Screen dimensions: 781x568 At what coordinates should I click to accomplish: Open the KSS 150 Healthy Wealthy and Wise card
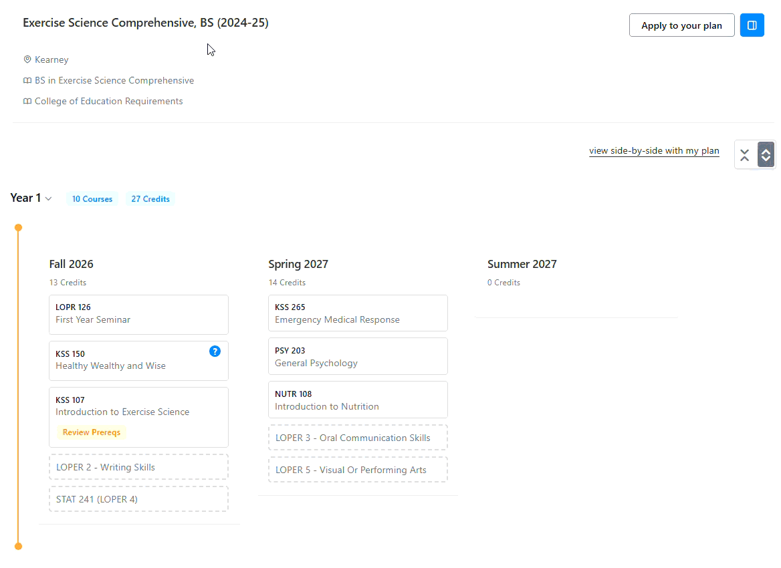[138, 361]
